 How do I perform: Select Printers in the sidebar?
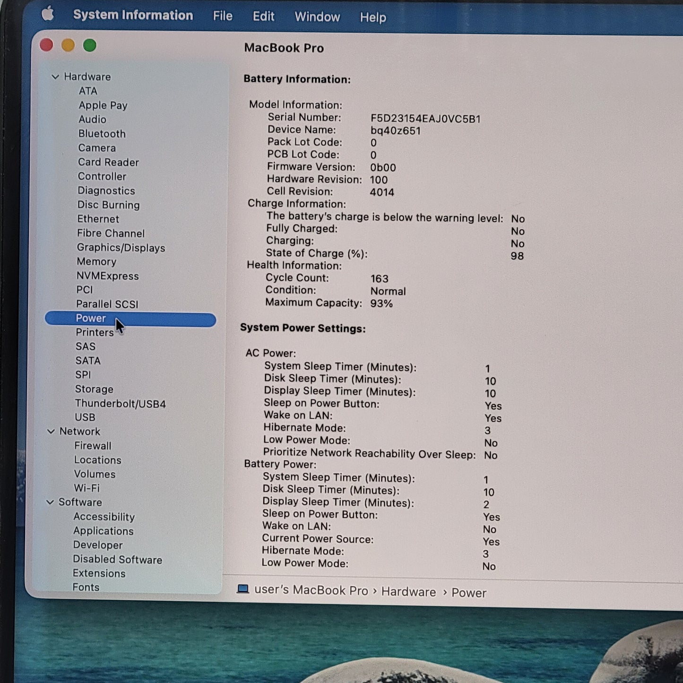pos(95,332)
